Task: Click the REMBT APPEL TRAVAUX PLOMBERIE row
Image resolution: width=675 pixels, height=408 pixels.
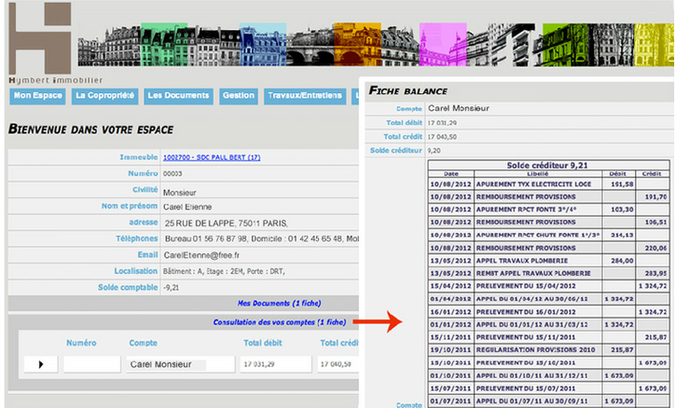Action: click(x=549, y=273)
